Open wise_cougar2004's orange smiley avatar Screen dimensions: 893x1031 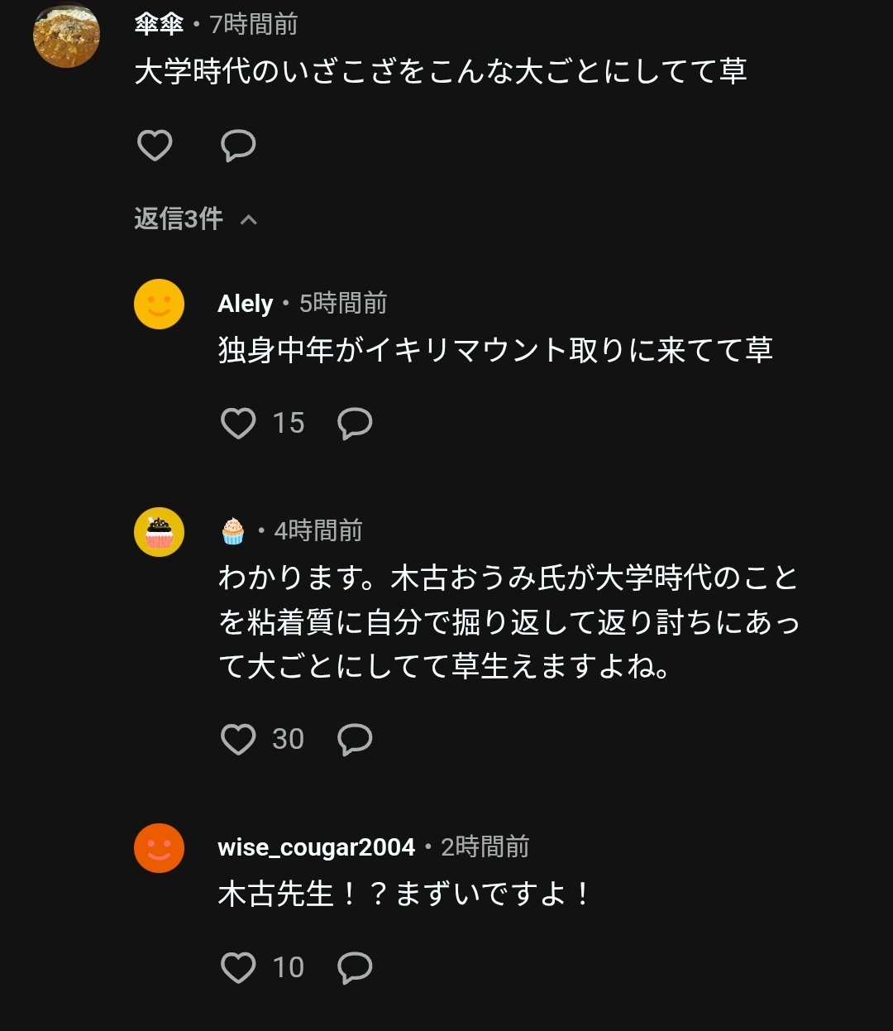[159, 847]
